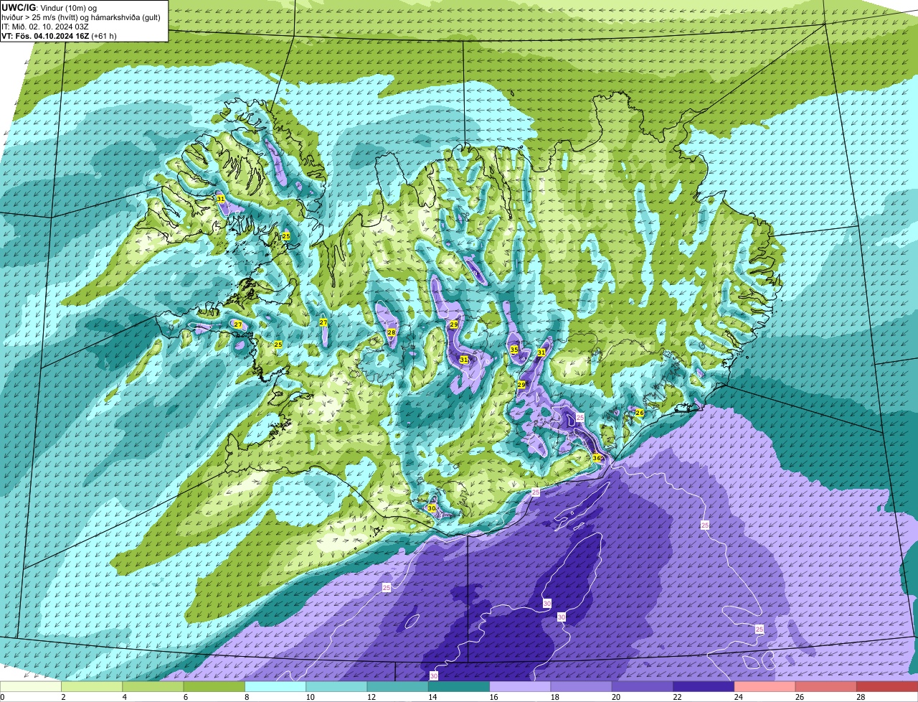Image resolution: width=918 pixels, height=702 pixels.
Task: Click the yellow 30 gust marker near south coast
Action: click(x=432, y=508)
